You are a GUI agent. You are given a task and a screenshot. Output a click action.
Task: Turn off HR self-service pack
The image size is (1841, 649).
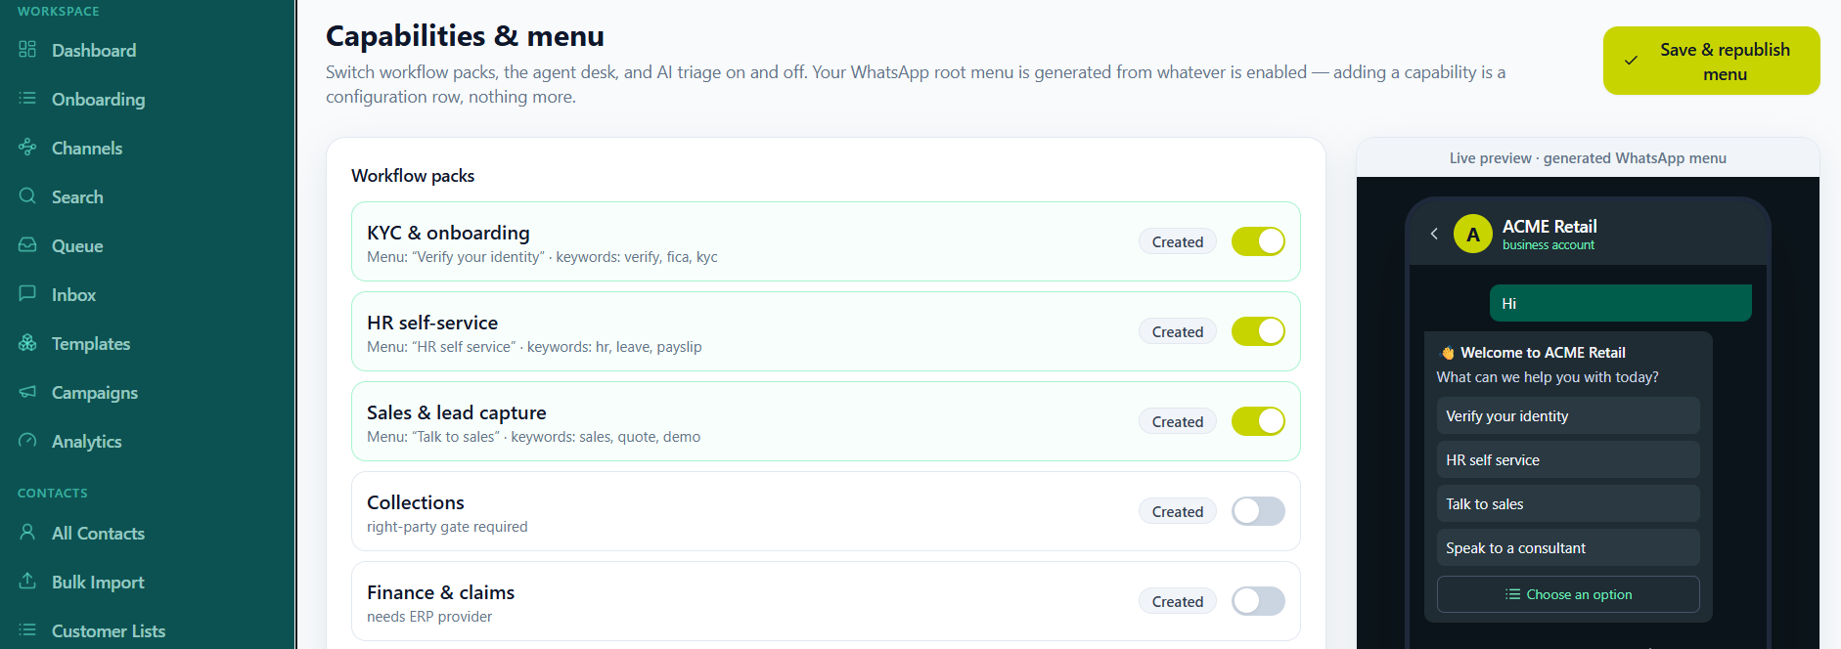coord(1258,331)
